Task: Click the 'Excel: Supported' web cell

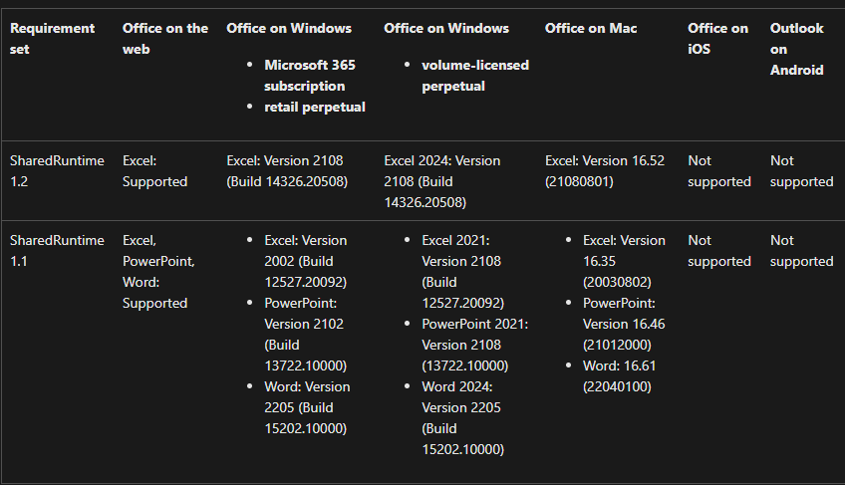Action: (154, 171)
